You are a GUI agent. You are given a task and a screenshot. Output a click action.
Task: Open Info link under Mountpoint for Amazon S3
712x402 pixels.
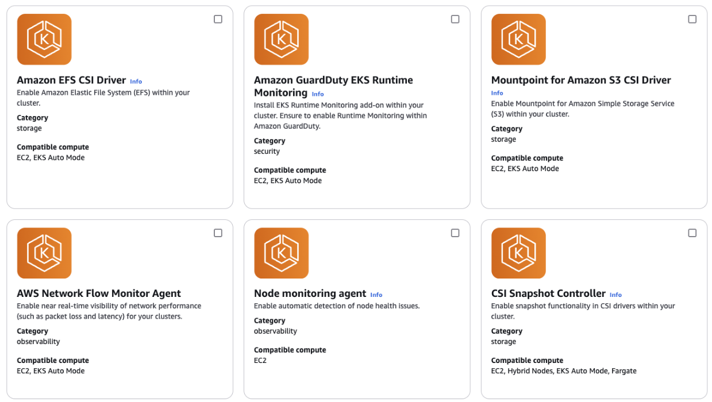497,93
